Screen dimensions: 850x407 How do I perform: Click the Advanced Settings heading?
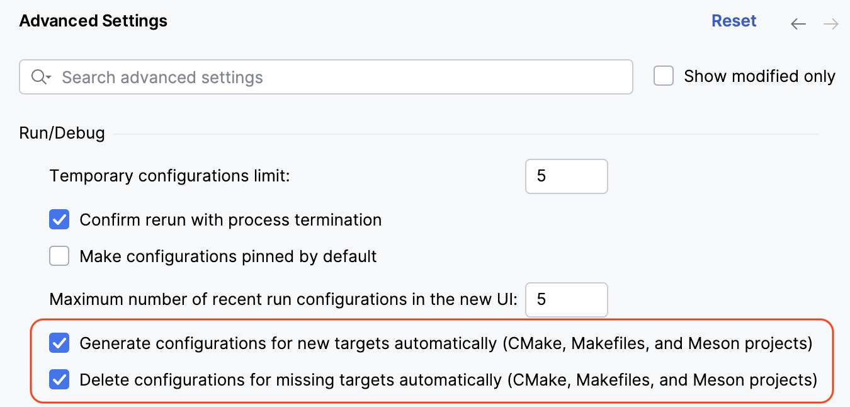click(x=93, y=20)
